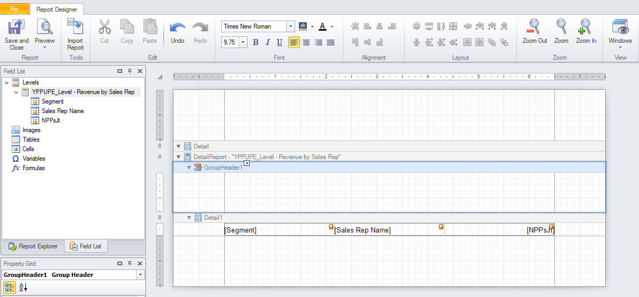Toggle bold formatting
639x297 pixels.
click(x=255, y=42)
